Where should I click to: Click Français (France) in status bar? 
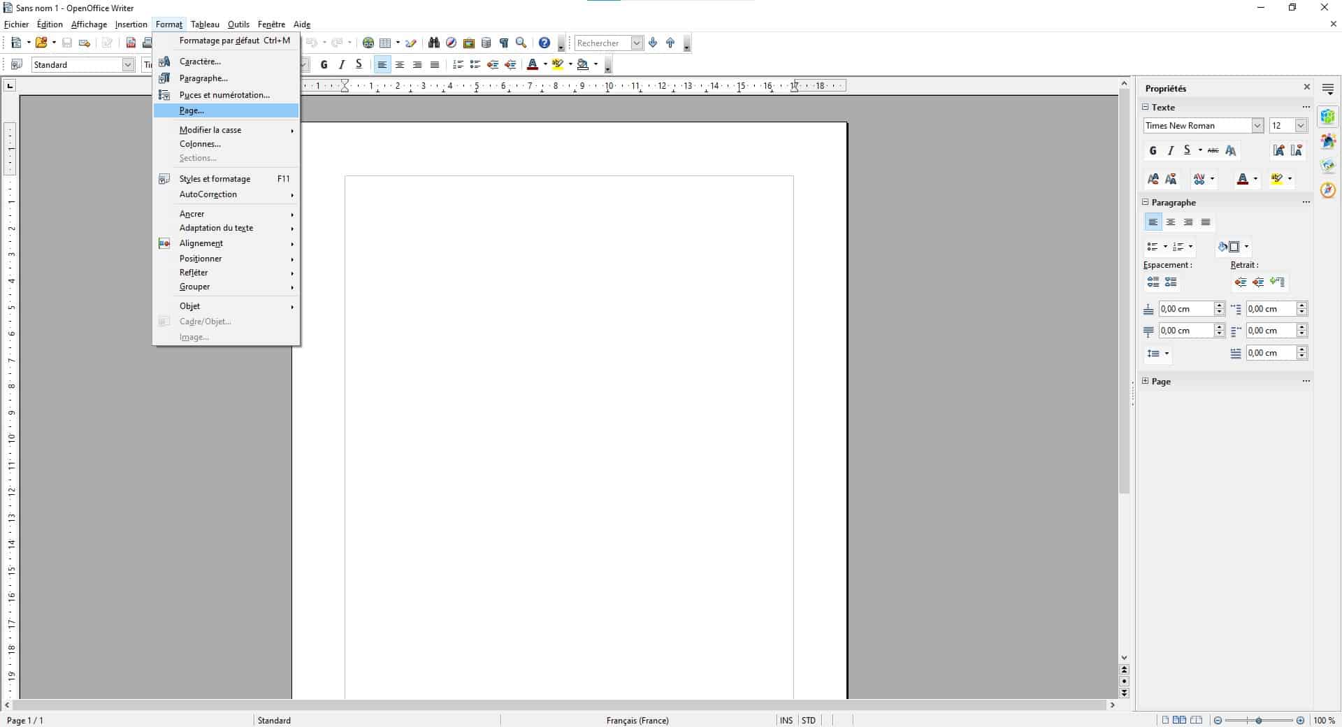pyautogui.click(x=637, y=721)
